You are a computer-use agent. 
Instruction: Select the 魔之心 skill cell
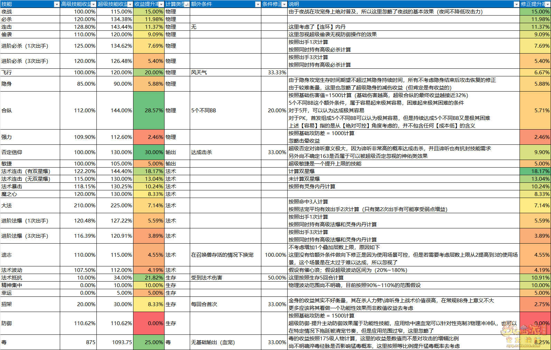click(30, 194)
